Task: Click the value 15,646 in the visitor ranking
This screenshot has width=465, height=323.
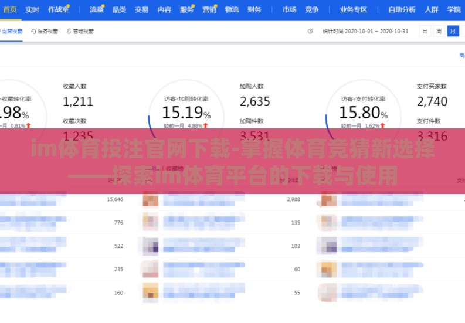Action: click(115, 199)
